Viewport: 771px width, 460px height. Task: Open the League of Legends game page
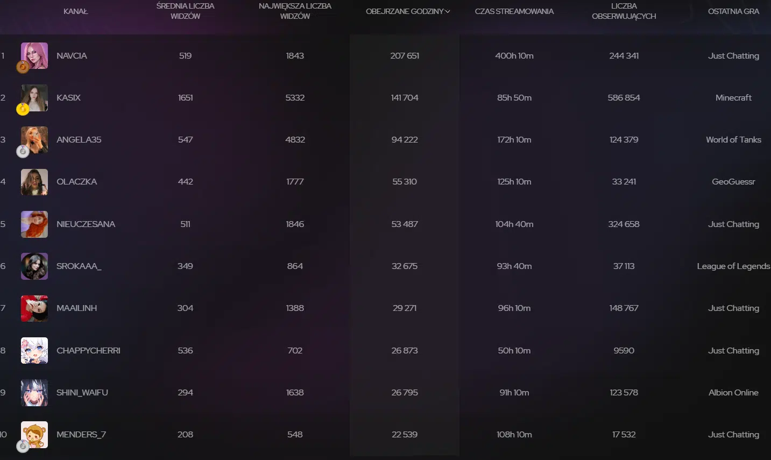tap(734, 266)
